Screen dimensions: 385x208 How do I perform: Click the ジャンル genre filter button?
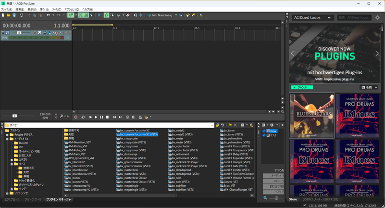[302, 88]
